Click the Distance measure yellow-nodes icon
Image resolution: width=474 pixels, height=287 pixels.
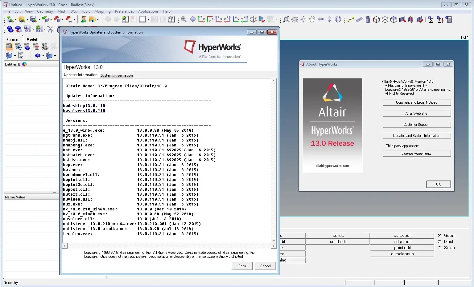[x=350, y=19]
